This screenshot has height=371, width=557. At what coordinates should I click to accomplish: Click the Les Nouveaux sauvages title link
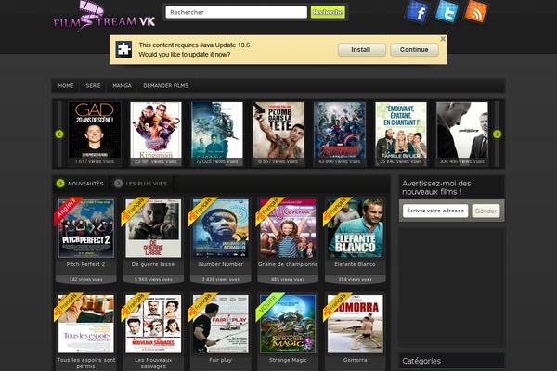point(153,363)
